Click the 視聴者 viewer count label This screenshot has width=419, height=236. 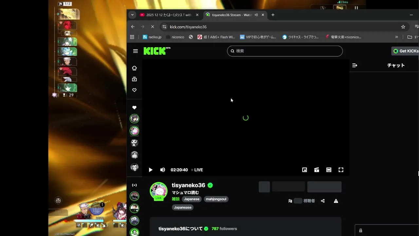tap(309, 201)
